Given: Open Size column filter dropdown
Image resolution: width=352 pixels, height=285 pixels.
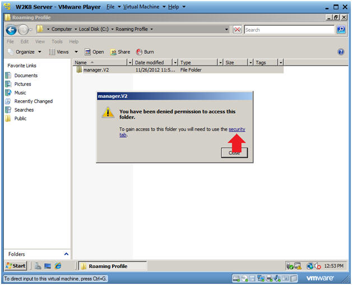Looking at the screenshot, I should [251, 62].
